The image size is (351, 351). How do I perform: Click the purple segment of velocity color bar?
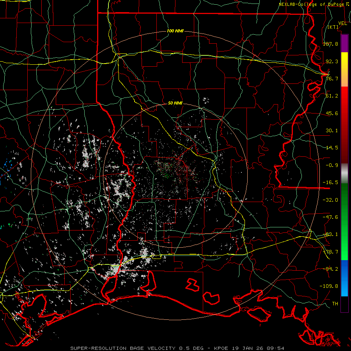(344, 44)
